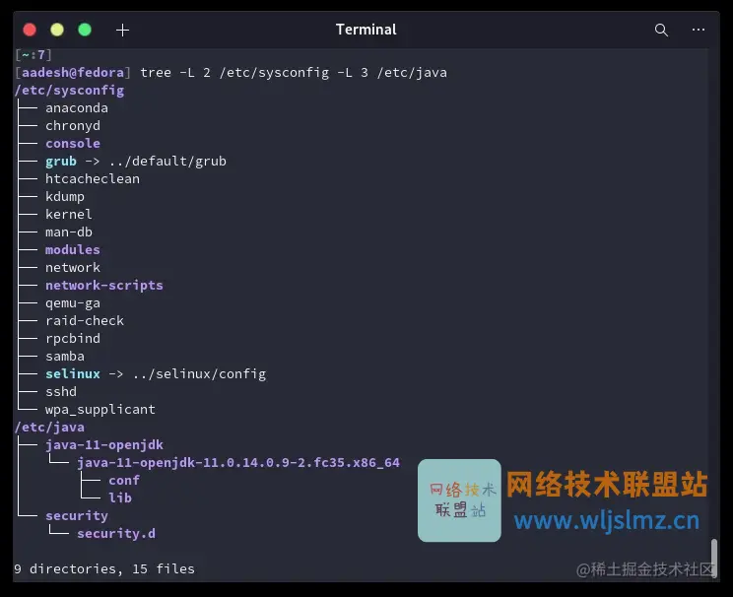Click the security.d directory entry
Image resolution: width=733 pixels, height=597 pixels.
[116, 533]
